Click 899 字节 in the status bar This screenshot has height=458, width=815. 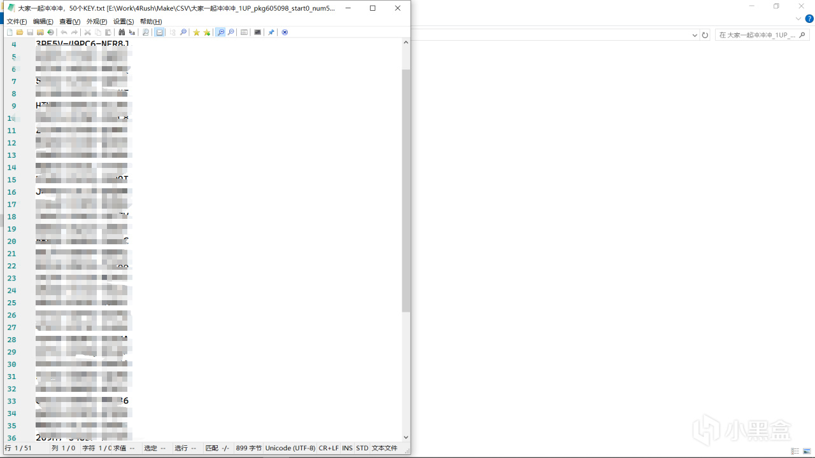click(x=248, y=448)
